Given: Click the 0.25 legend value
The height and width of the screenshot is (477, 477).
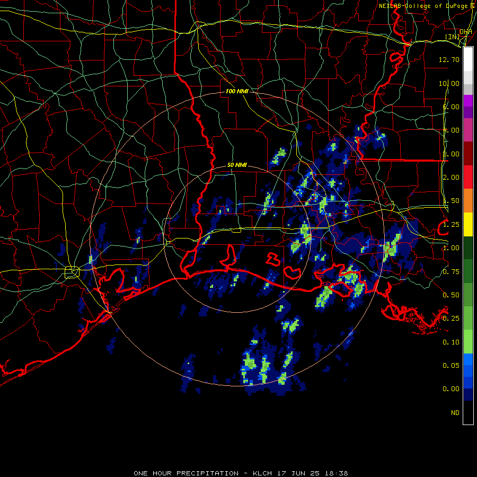Looking at the screenshot, I should pos(451,319).
